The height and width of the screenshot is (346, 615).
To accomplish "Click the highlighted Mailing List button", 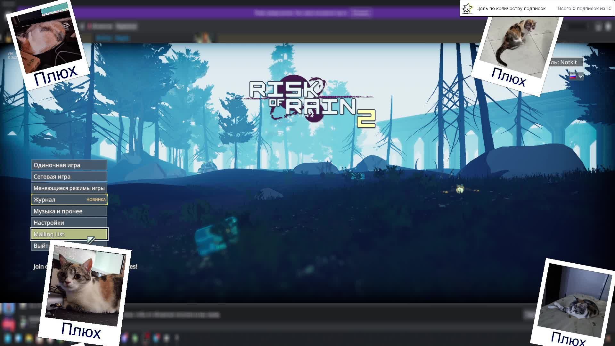I will [69, 234].
